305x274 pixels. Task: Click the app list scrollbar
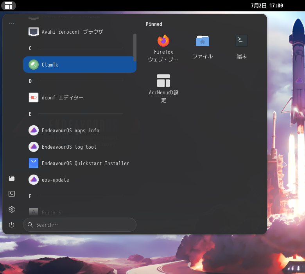click(135, 47)
